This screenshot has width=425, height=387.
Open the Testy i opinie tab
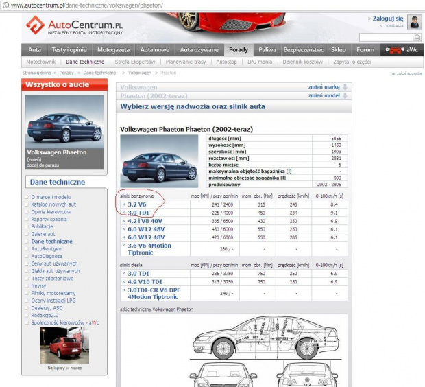pyautogui.click(x=69, y=50)
